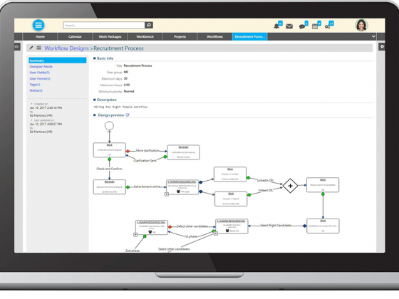399x299 pixels.
Task: Click blue diamond after Select Right Candidates
Action: [305, 226]
